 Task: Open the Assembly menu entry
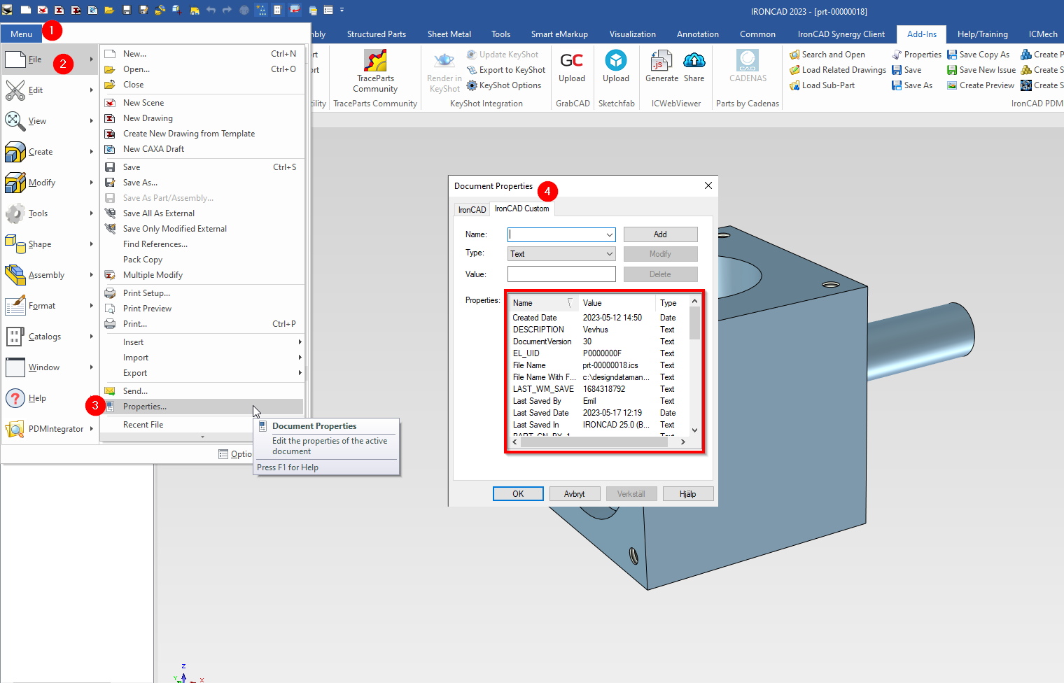(49, 275)
